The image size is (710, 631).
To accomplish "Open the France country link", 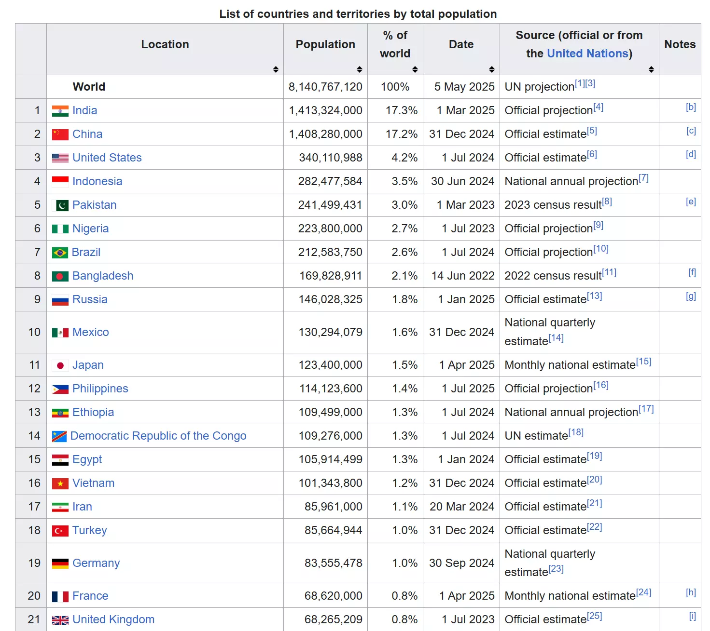I will (x=90, y=596).
